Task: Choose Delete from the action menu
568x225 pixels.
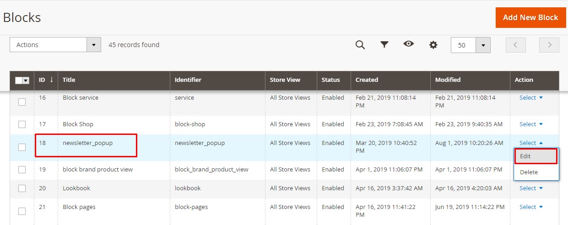Action: point(529,172)
